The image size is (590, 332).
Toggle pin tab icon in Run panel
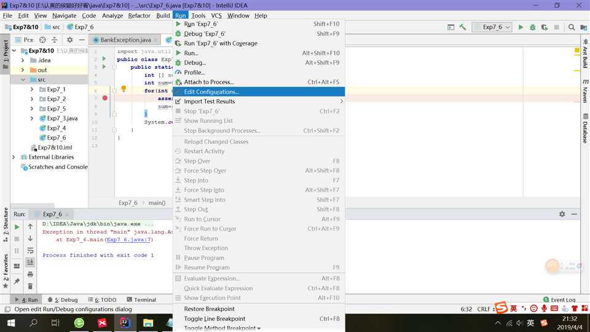point(17,281)
